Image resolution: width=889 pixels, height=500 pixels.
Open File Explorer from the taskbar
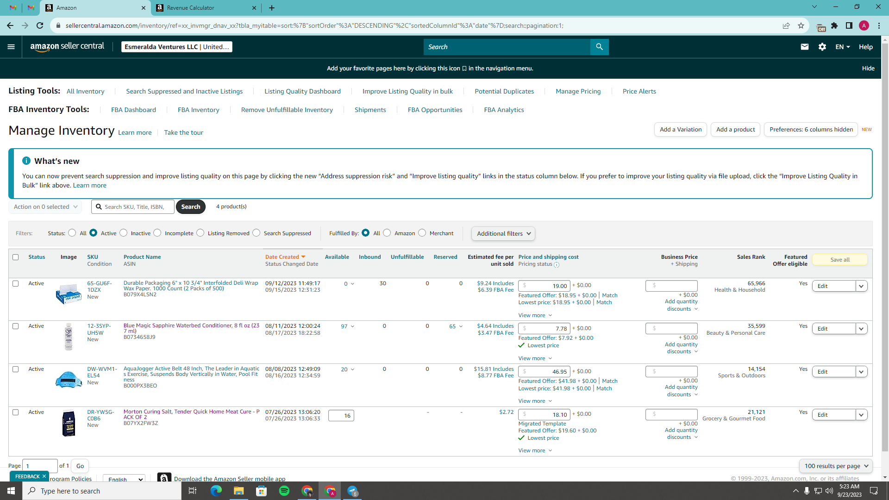coord(239,491)
